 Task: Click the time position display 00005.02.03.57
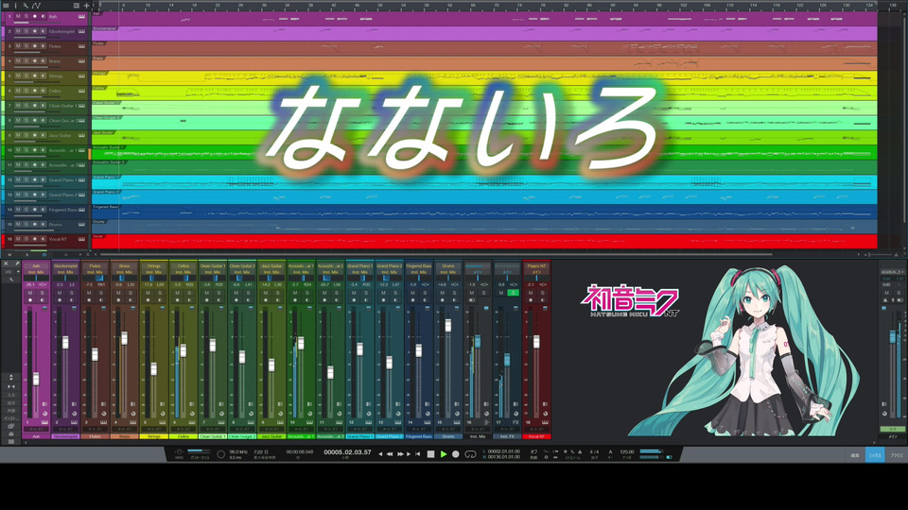point(347,452)
